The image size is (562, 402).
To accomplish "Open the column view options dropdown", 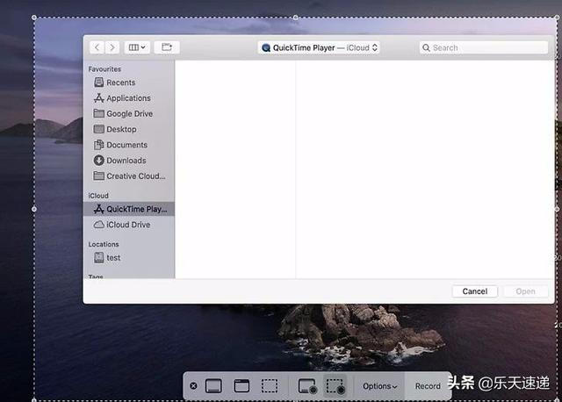I will pos(137,47).
